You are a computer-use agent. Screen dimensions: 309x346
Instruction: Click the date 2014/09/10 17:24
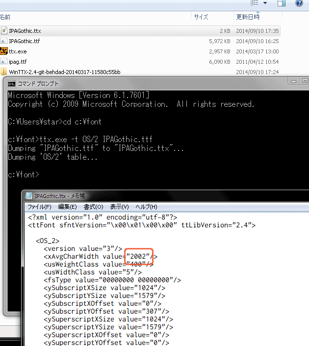257,72
